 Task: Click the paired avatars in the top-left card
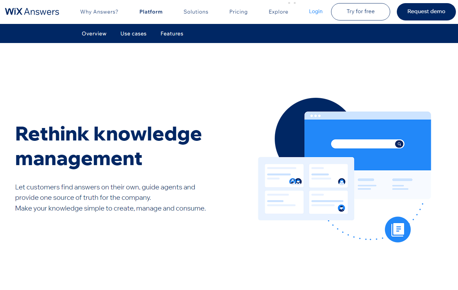(295, 181)
